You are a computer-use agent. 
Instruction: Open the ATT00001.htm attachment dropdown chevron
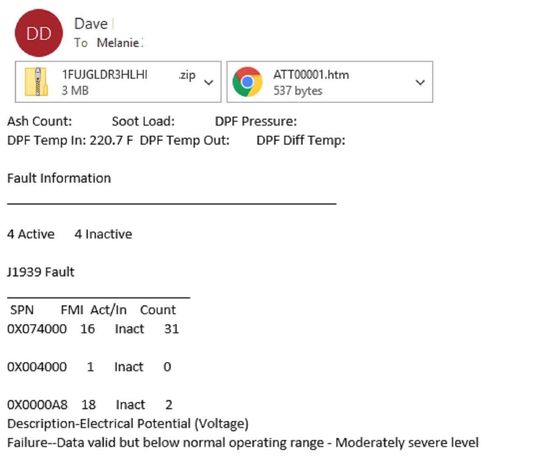420,82
